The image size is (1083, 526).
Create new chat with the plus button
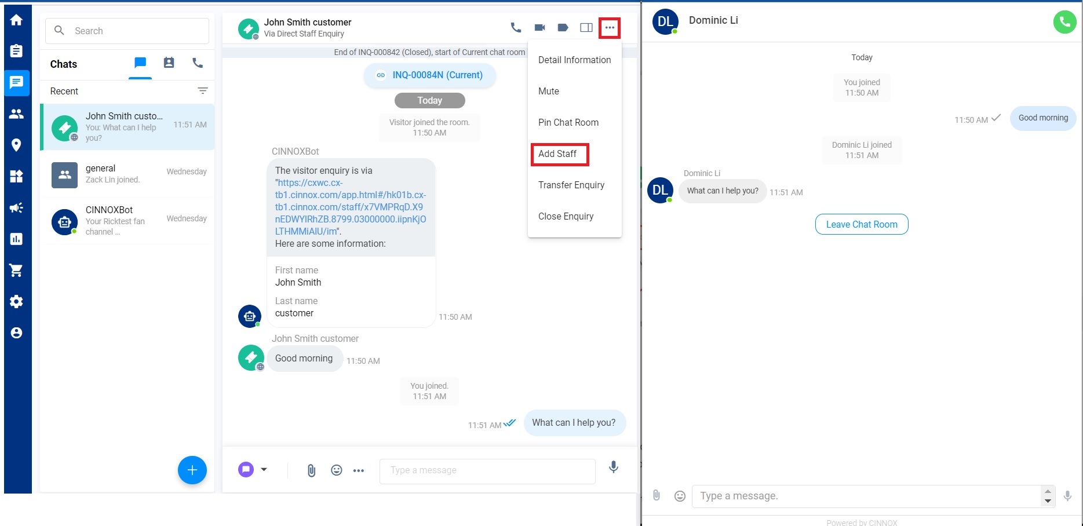192,470
